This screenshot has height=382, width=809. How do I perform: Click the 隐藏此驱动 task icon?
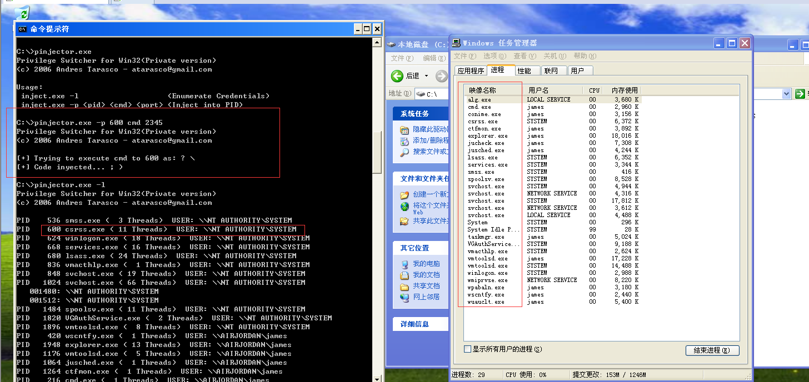(x=404, y=130)
